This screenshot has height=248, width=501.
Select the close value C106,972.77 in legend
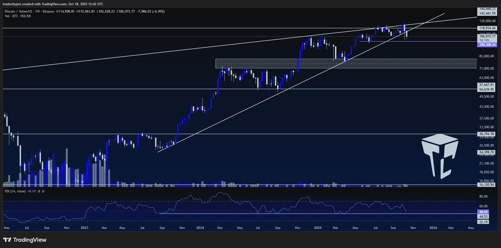tap(126, 11)
